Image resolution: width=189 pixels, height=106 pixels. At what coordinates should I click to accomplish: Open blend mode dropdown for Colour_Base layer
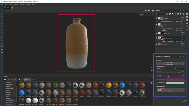[x=182, y=44]
